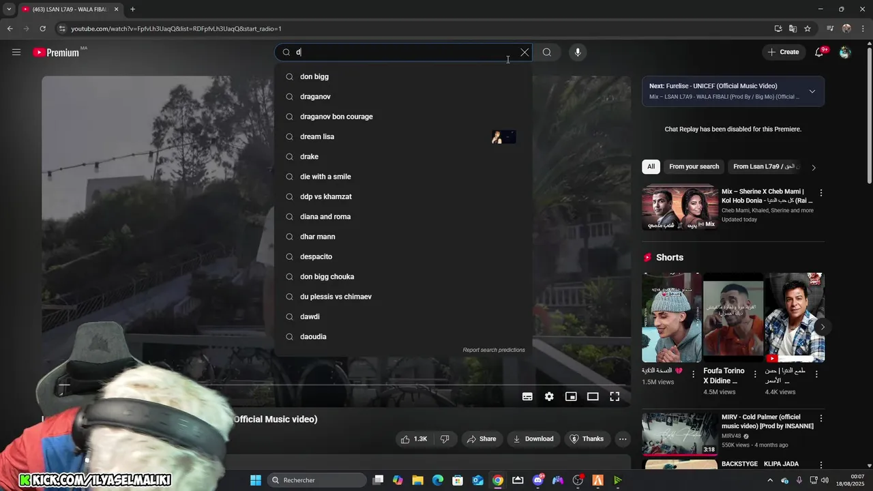Like the video with 1.3K likes
Image resolution: width=873 pixels, height=491 pixels.
[414, 439]
